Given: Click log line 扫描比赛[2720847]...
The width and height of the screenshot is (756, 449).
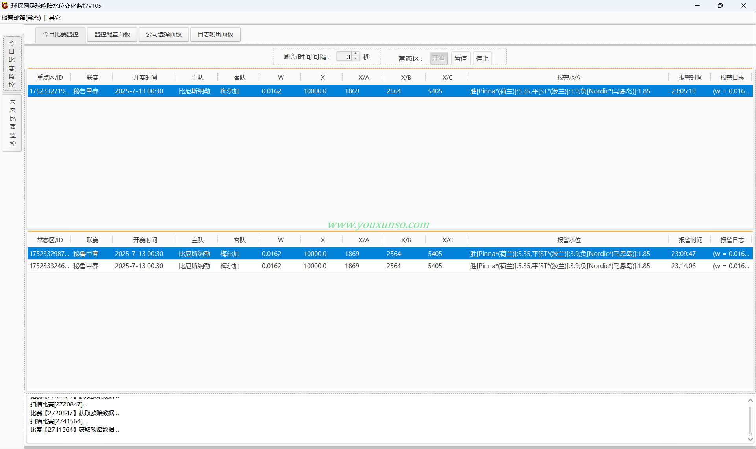Looking at the screenshot, I should 59,404.
